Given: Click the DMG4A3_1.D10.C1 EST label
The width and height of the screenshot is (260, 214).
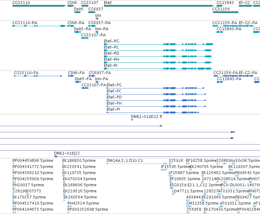Looking at the screenshot, I should pyautogui.click(x=125, y=161).
